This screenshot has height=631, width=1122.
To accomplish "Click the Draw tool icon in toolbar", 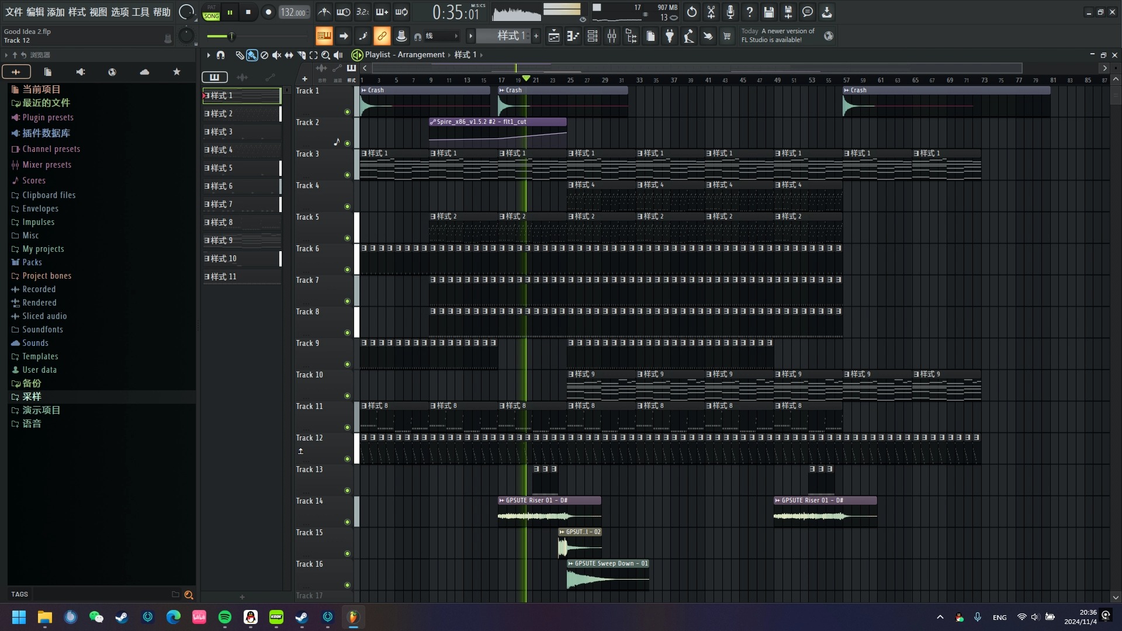I will tap(239, 55).
